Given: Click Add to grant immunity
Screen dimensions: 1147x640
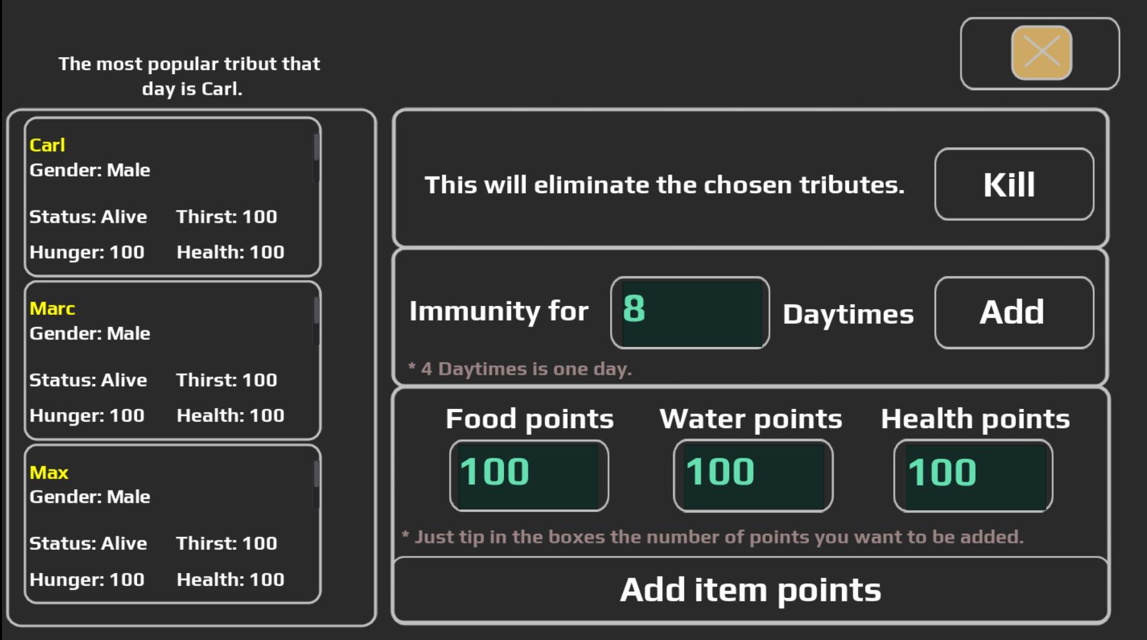Looking at the screenshot, I should point(1013,313).
